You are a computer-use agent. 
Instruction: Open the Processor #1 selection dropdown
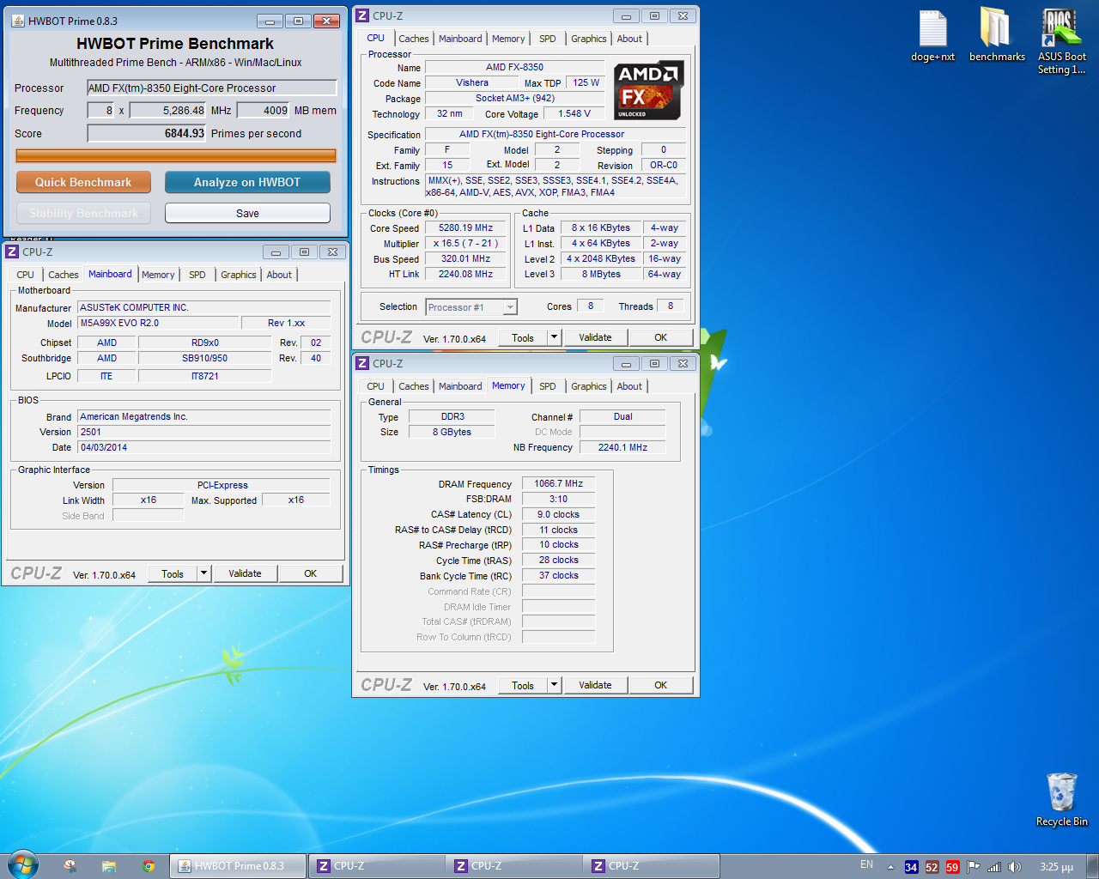(471, 307)
